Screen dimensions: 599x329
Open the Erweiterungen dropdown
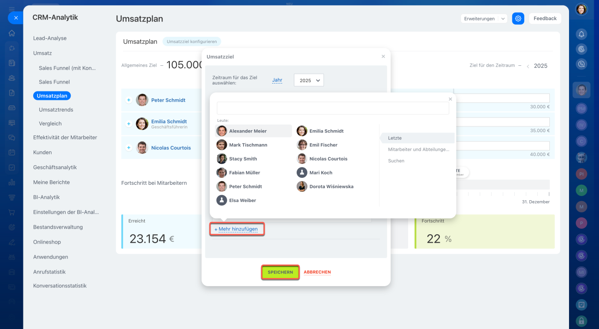click(483, 19)
